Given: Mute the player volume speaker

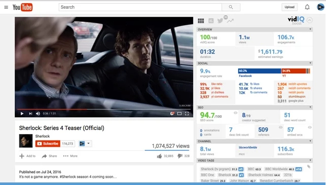Looking at the screenshot, I should 38,114.
